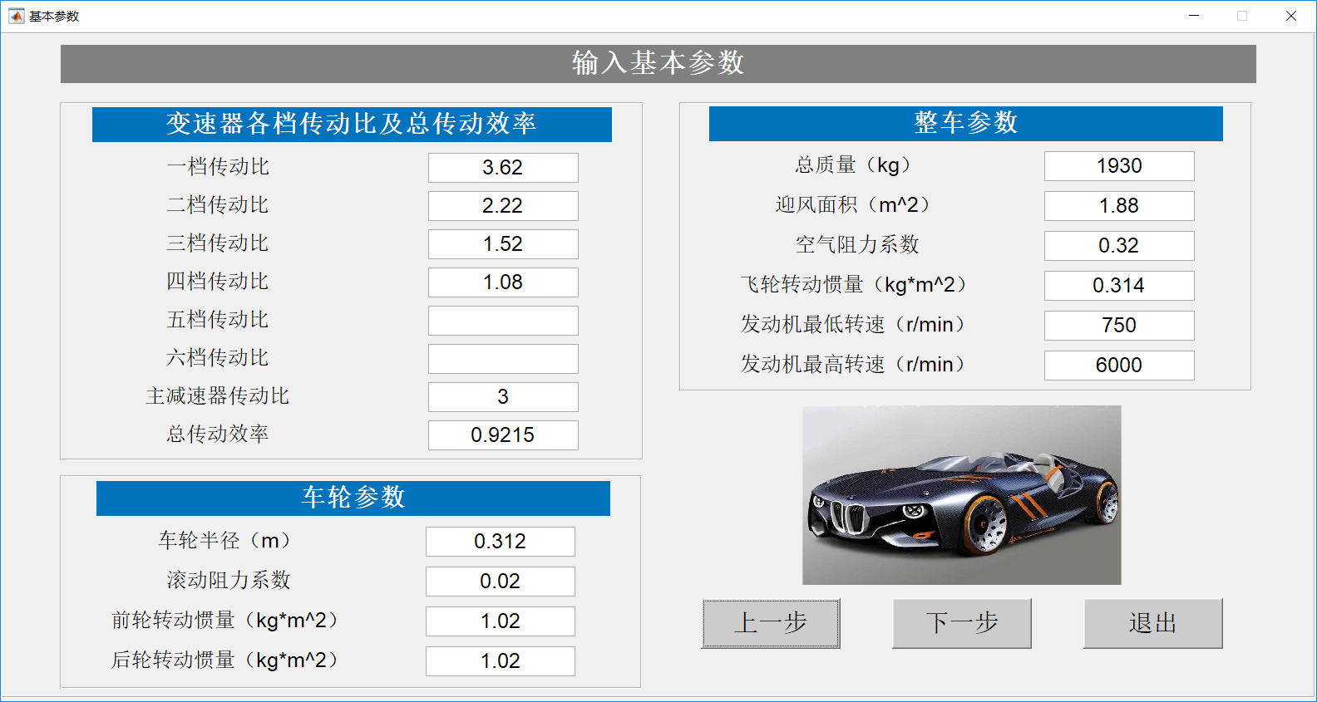Click the MATLAB icon in title bar
Viewport: 1317px width, 702px height.
16,16
